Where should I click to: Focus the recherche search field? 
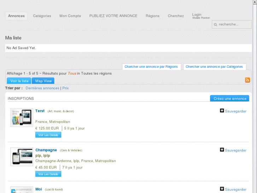(x=232, y=24)
